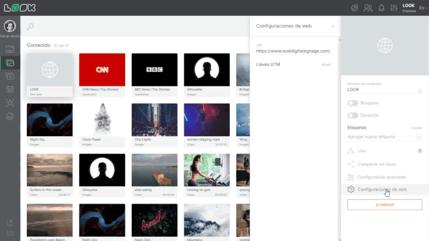Click the Uso hierarchy icon
The width and height of the screenshot is (429, 241).
tap(351, 151)
